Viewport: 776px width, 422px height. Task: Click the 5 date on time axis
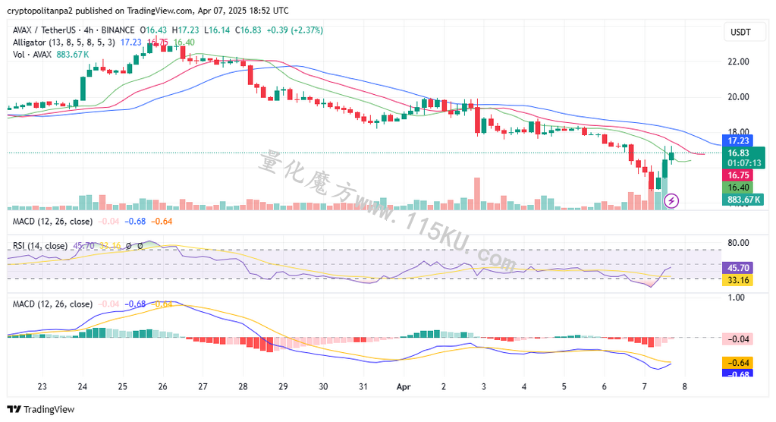(x=564, y=387)
